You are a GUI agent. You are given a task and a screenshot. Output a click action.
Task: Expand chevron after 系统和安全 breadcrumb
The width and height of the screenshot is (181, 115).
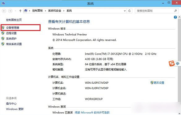[64, 11]
